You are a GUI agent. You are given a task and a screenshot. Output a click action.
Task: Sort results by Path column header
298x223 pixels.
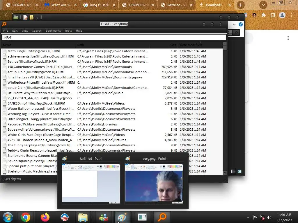point(113,45)
